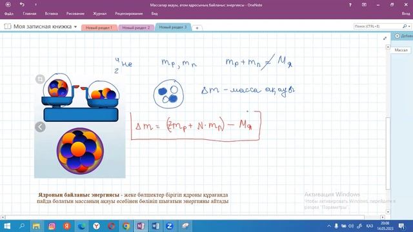The height and width of the screenshot is (232, 413).
Task: Switch input language KAZ indicator
Action: click(370, 226)
